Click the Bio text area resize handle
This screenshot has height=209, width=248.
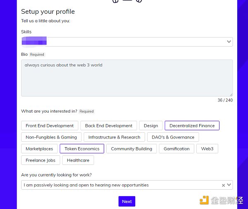(x=231, y=95)
